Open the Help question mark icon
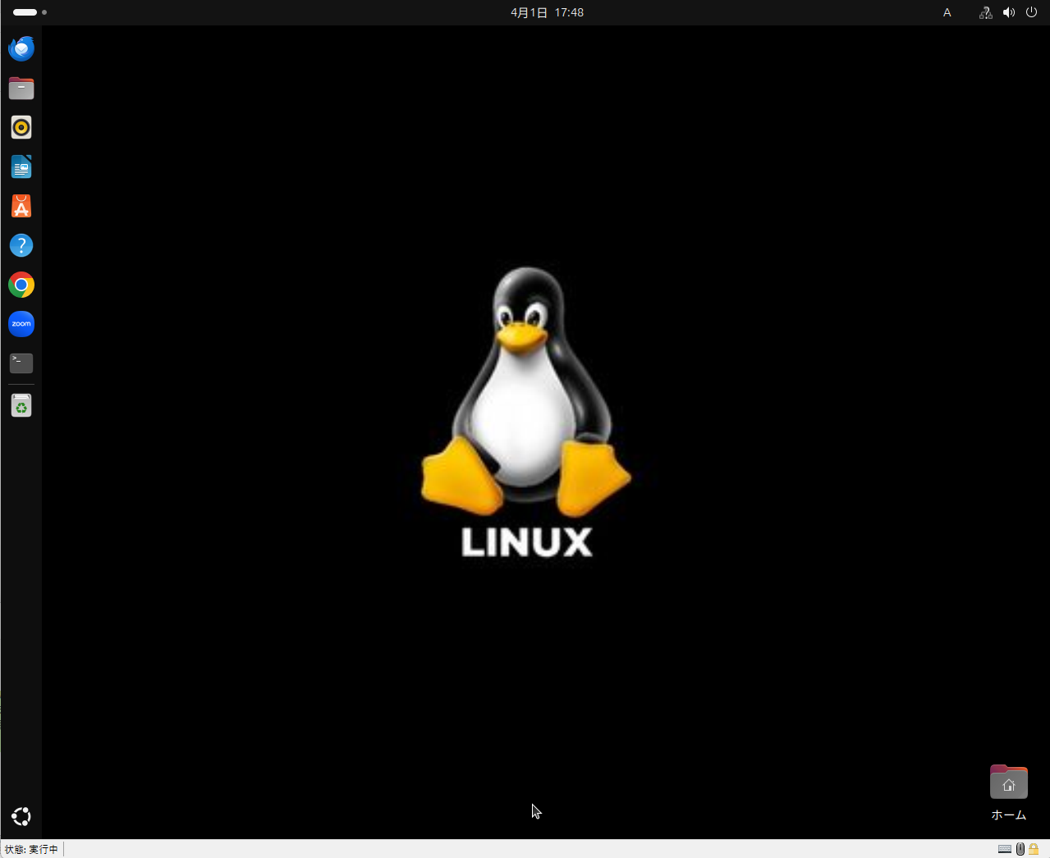Viewport: 1050px width, 858px height. (21, 245)
